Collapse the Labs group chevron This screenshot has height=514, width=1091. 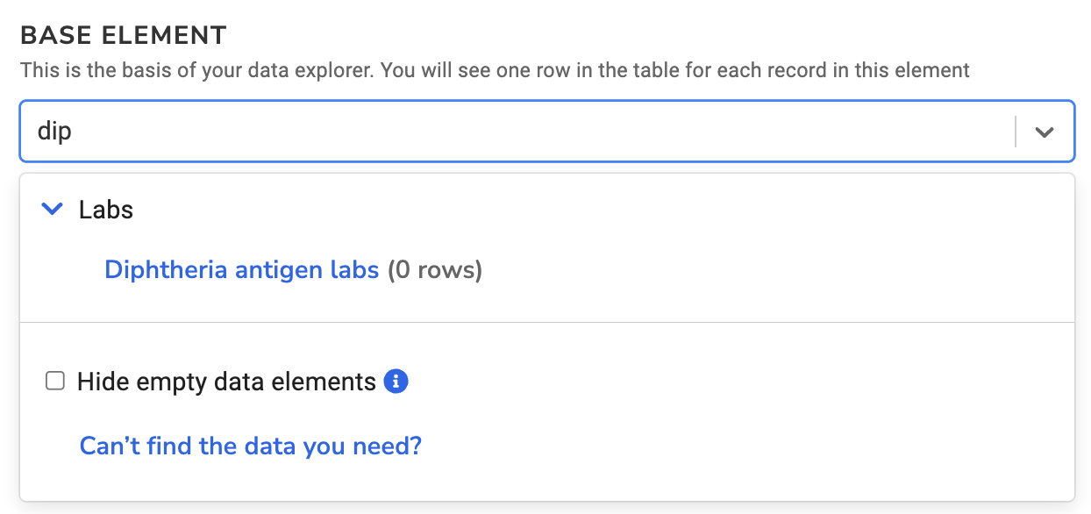pos(53,210)
